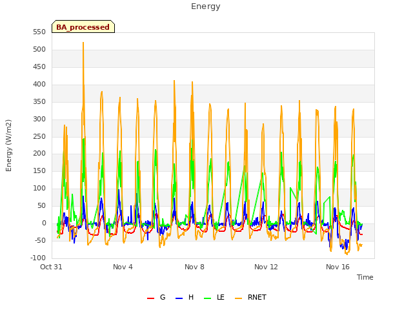Click the orange RNET legend swatch
The height and width of the screenshot is (310, 413).
coord(238,298)
